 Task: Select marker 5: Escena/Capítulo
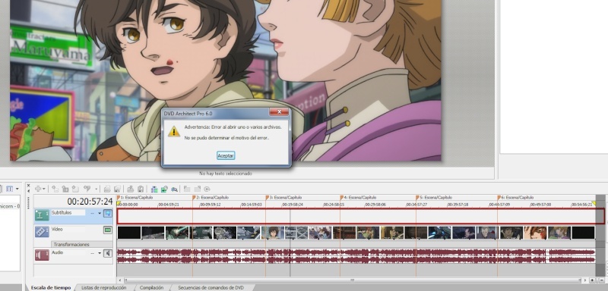click(433, 198)
